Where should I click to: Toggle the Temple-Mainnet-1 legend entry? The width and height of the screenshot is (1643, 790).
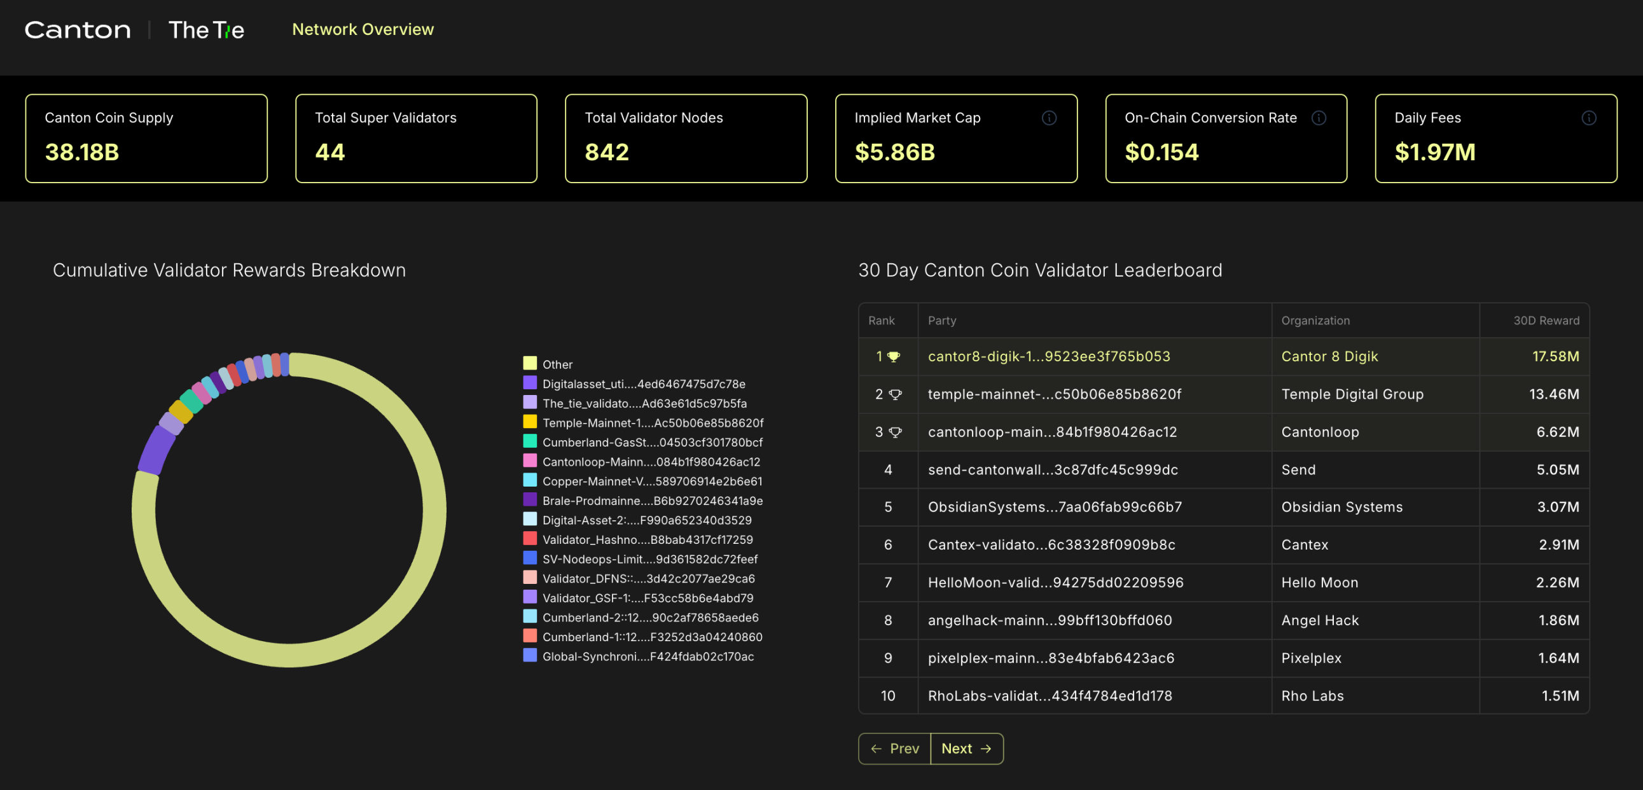[x=652, y=423]
